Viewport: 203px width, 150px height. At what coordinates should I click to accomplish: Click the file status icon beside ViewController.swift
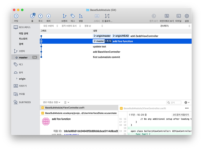[x=43, y=108]
